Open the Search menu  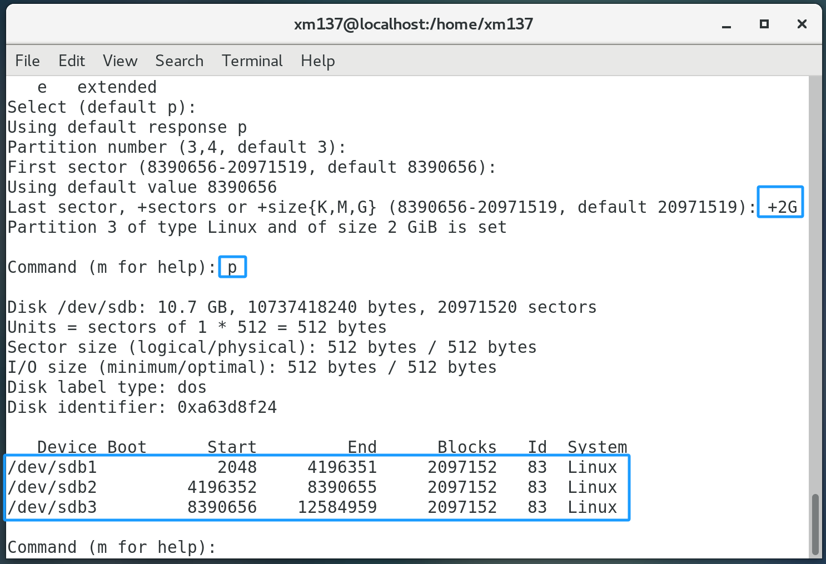179,61
